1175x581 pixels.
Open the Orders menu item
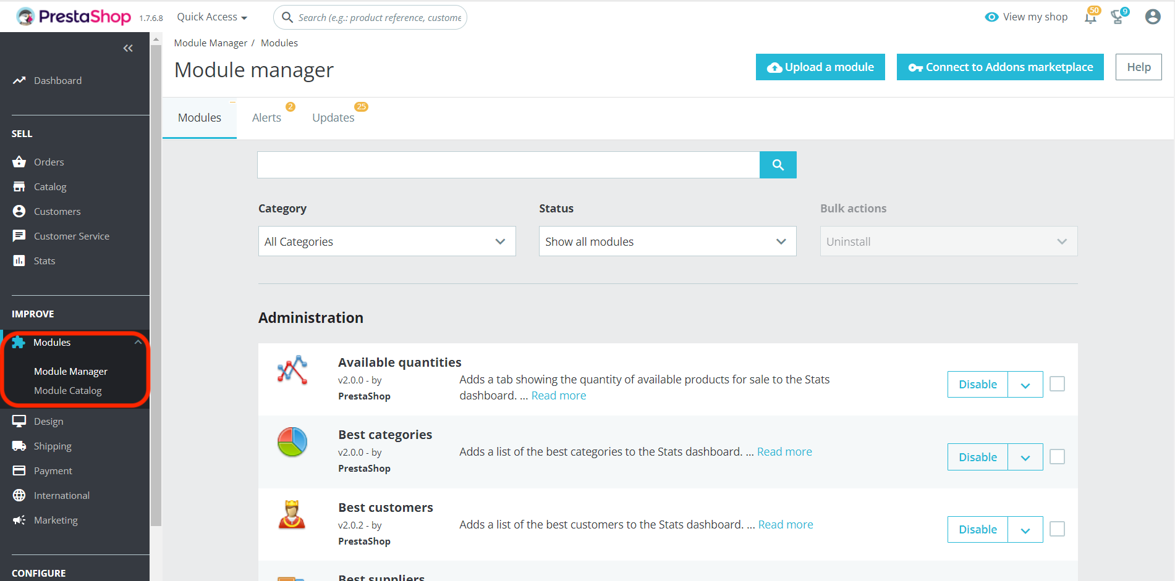49,162
